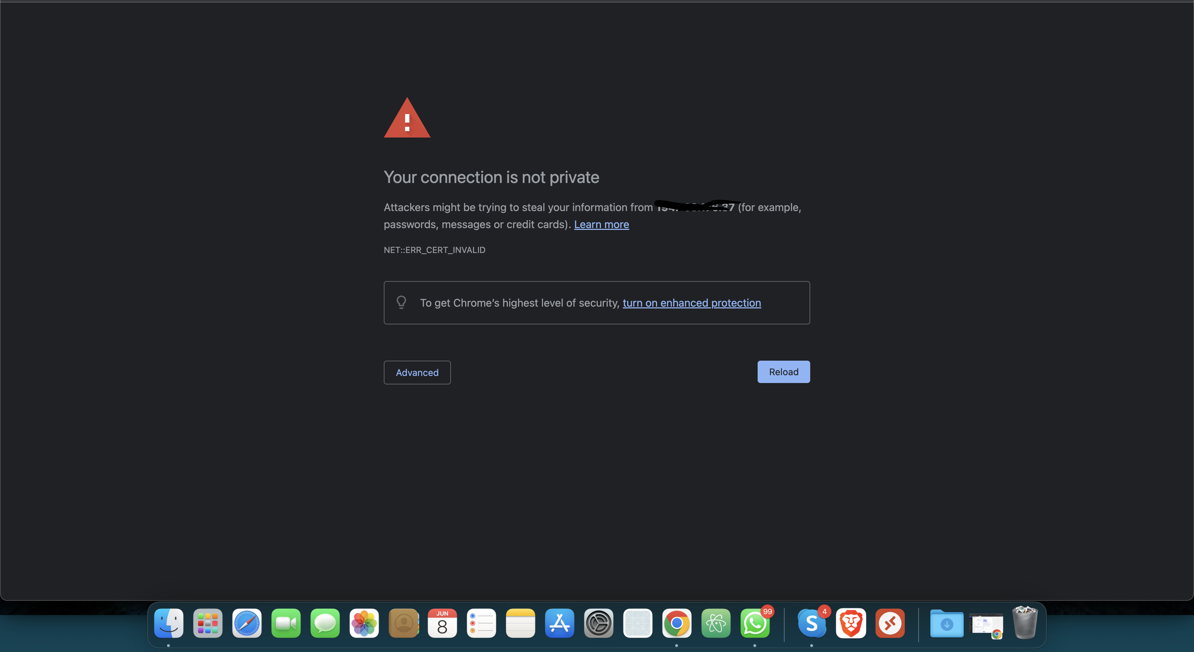Launch Brave browser from dock
Viewport: 1194px width, 652px height.
pyautogui.click(x=850, y=623)
